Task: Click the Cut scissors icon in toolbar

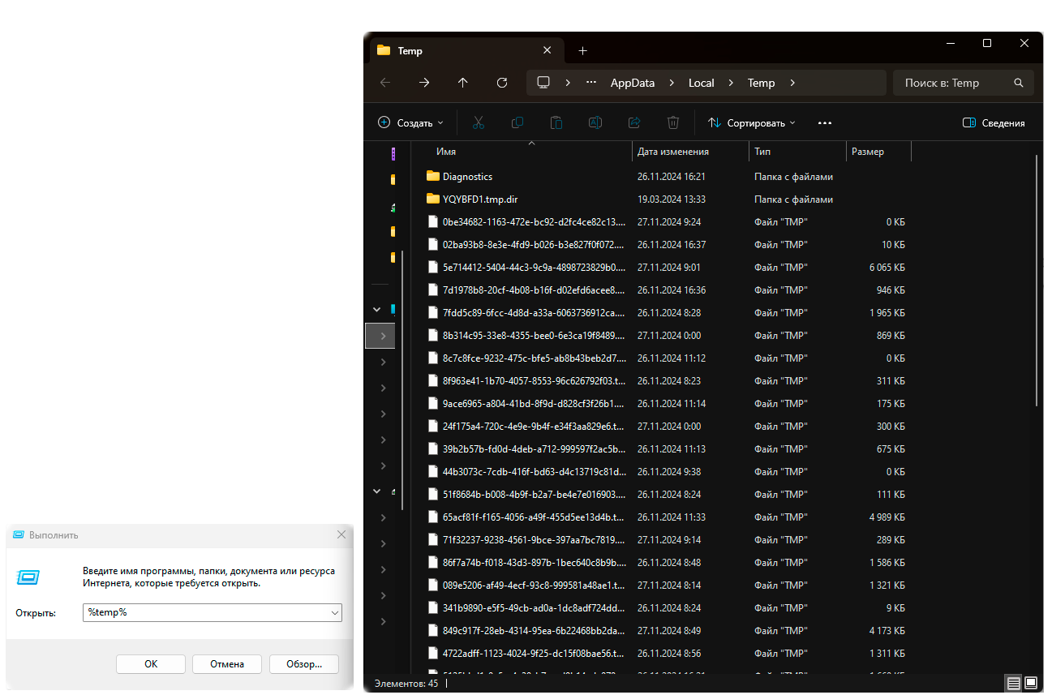Action: pyautogui.click(x=478, y=123)
